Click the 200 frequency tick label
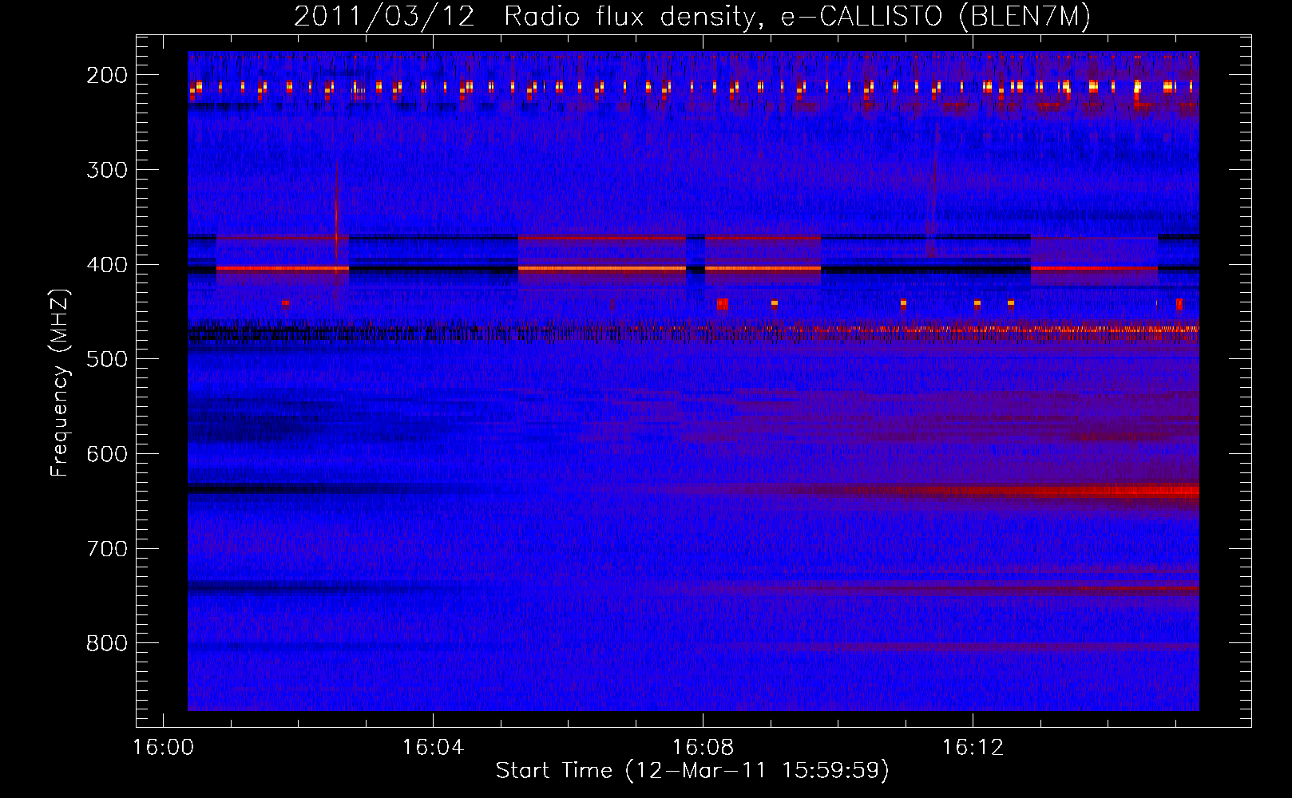 pos(107,75)
